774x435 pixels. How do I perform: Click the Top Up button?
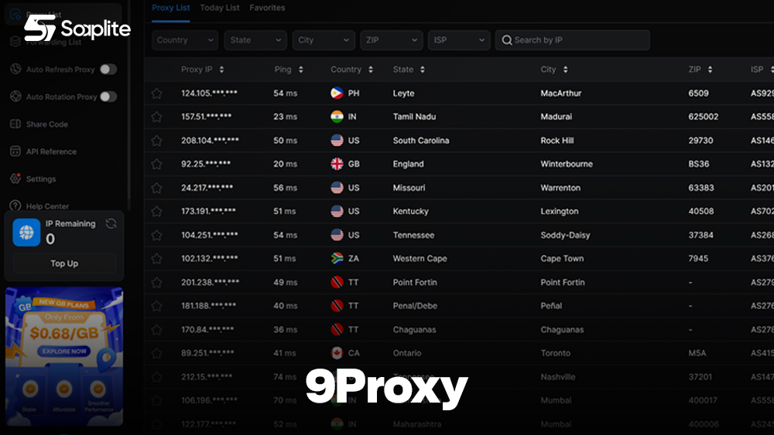pos(64,263)
